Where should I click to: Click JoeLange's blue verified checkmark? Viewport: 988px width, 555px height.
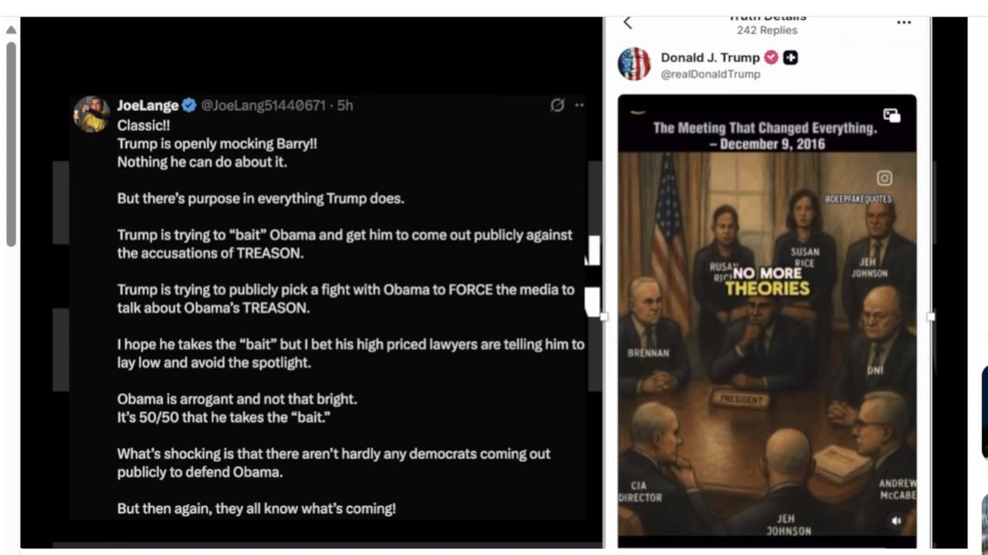pyautogui.click(x=189, y=106)
